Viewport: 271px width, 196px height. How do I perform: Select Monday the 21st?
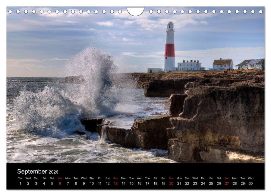[179, 184]
